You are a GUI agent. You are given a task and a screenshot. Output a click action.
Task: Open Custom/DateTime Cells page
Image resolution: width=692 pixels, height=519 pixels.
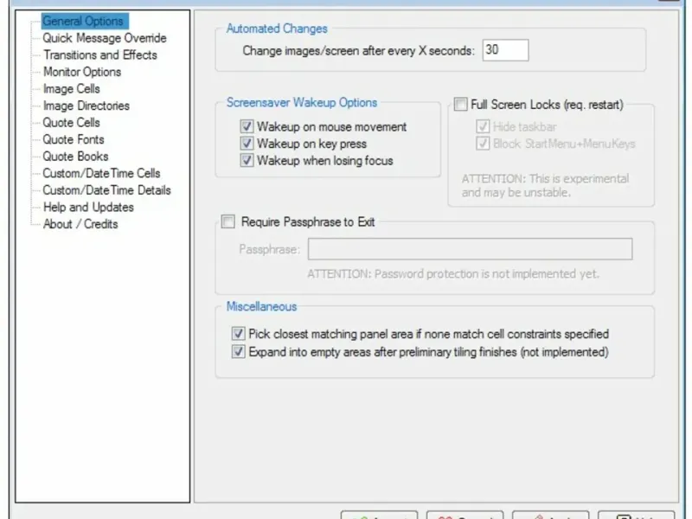pyautogui.click(x=101, y=174)
